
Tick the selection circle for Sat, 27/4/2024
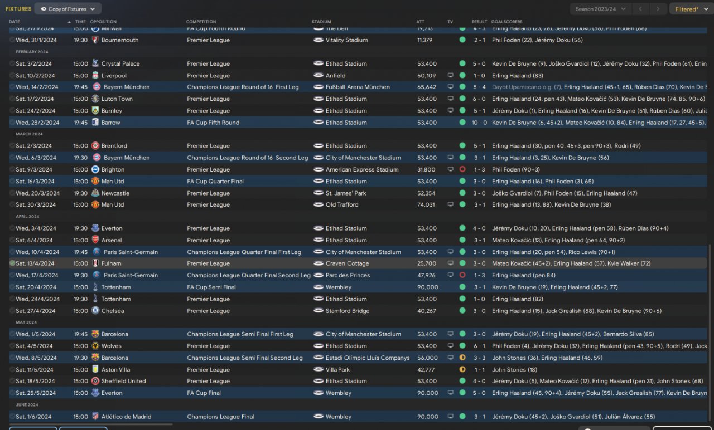(x=12, y=311)
